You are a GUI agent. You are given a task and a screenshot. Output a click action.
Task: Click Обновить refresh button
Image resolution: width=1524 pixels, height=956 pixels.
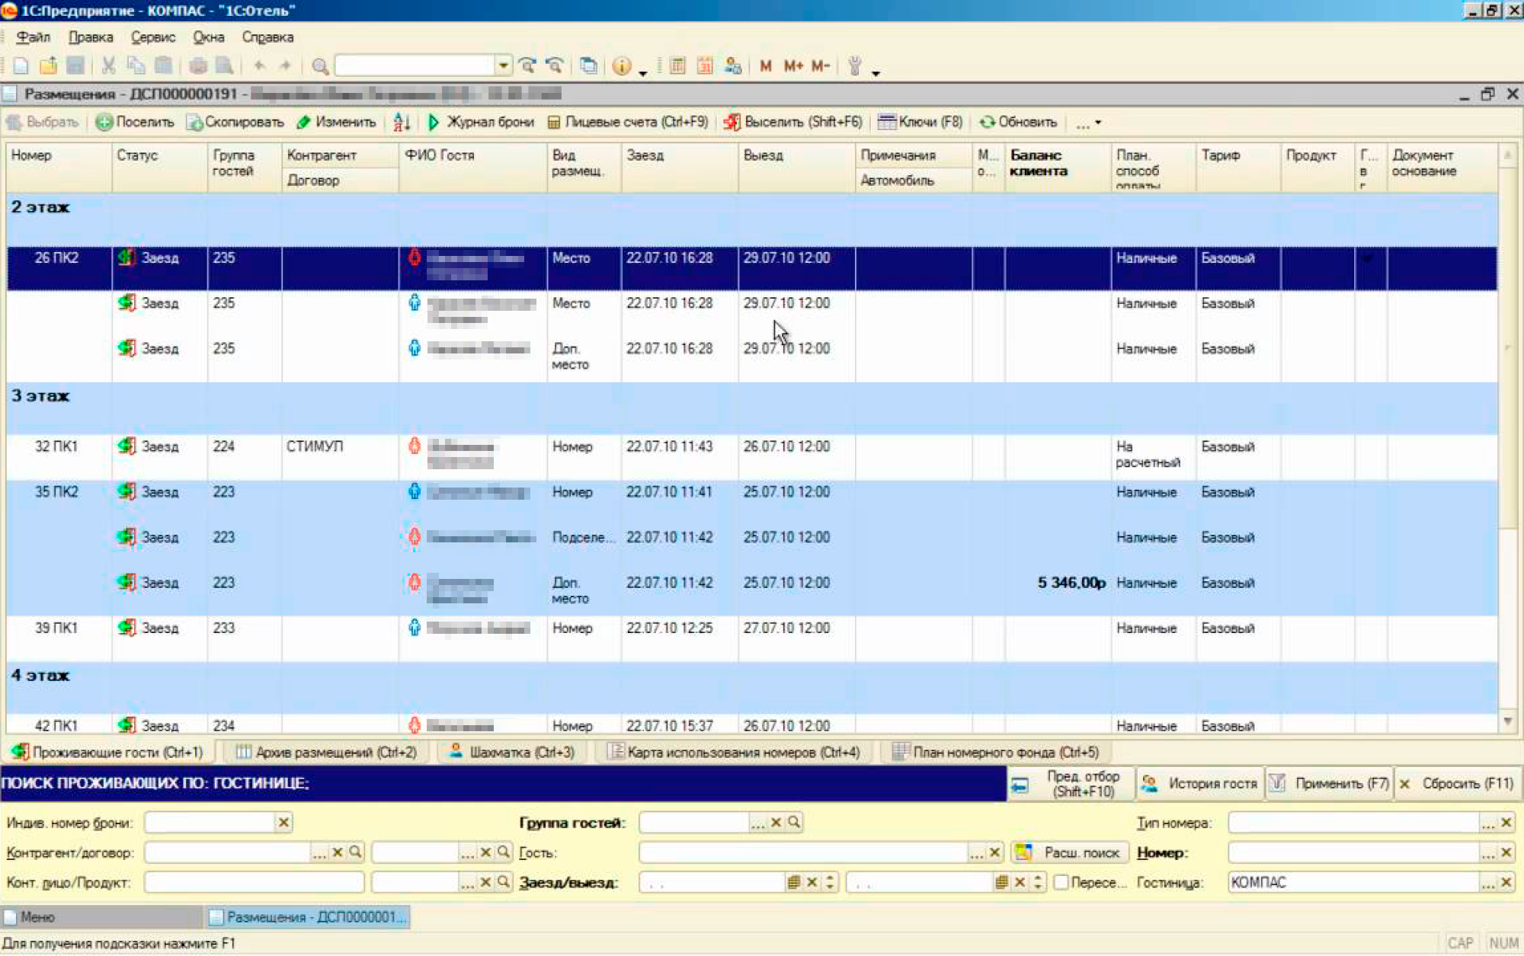tap(1019, 122)
